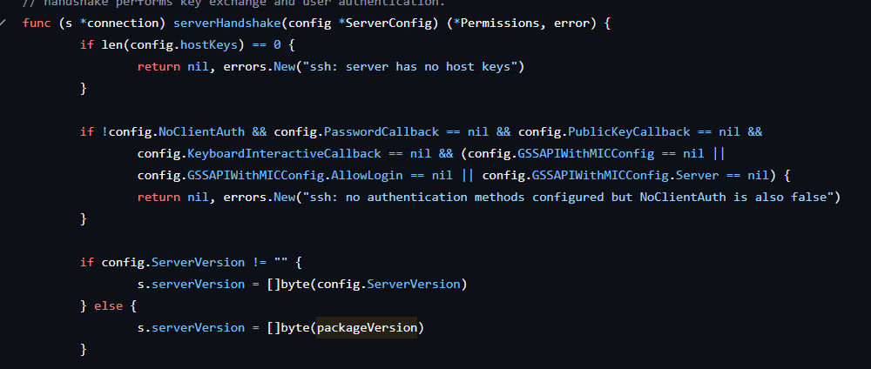Click the AllowLogin field
The image size is (871, 369).
coord(368,175)
